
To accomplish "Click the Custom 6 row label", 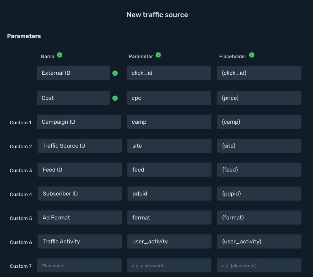I will [x=21, y=242].
